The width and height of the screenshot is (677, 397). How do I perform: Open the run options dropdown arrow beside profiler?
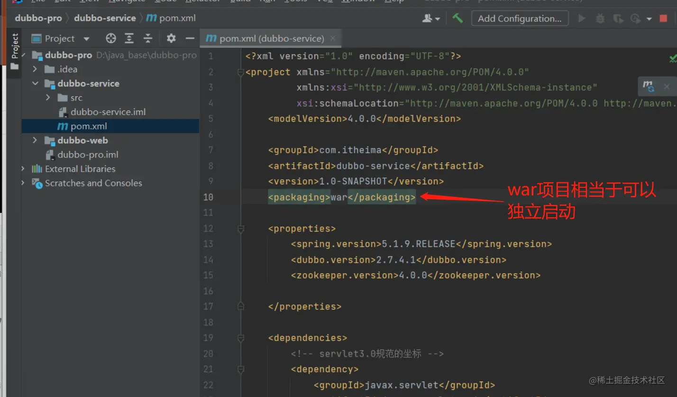click(649, 19)
